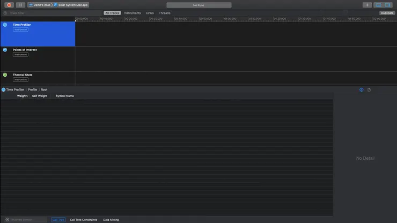
Task: Switch to the Threads tab
Action: (x=165, y=13)
